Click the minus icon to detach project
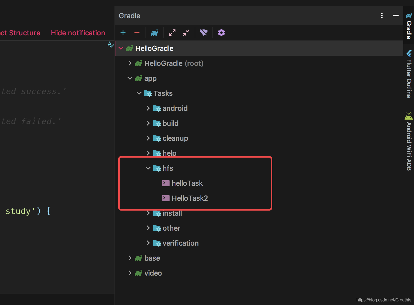Screen dimensions: 414x305 137,33
